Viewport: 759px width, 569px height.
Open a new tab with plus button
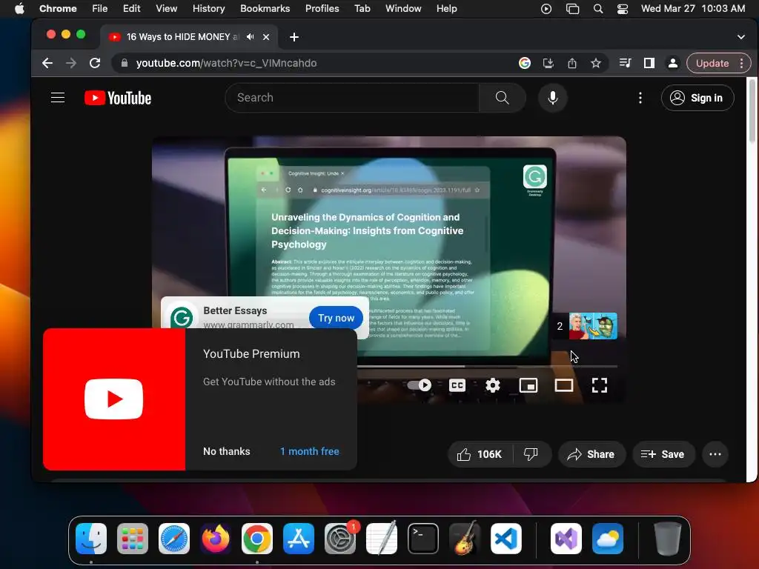point(294,37)
